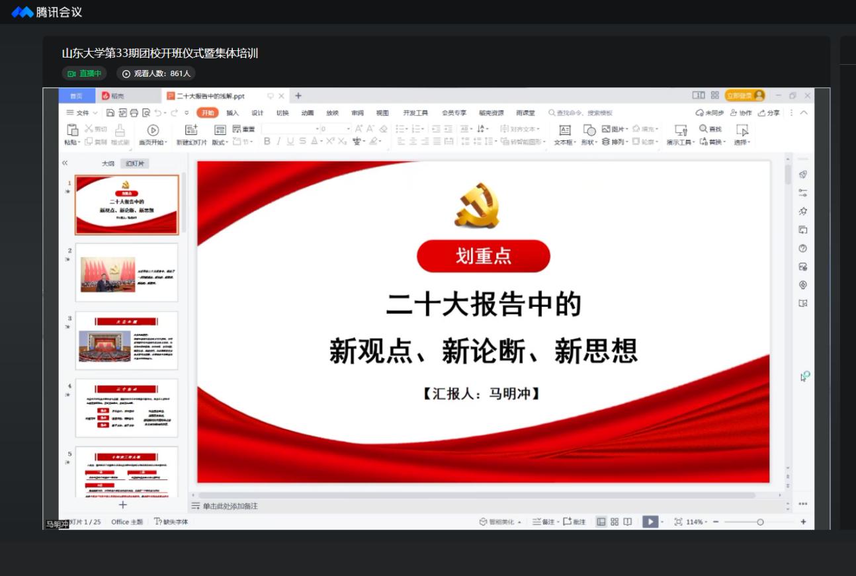Start slideshow from current slide (当页开始)
The height and width of the screenshot is (576, 856).
coord(153,135)
